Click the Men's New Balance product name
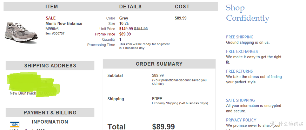306x130 pixels. pos(64,23)
